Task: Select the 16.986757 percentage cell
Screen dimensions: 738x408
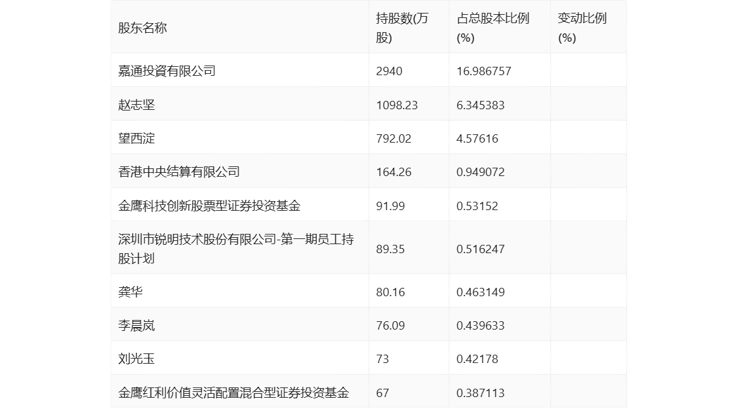Action: click(x=484, y=71)
